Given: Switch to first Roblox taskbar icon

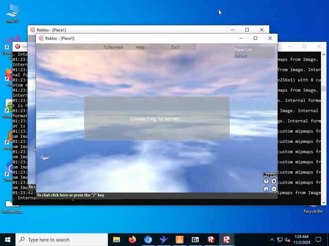Looking at the screenshot, I should pyautogui.click(x=211, y=240).
